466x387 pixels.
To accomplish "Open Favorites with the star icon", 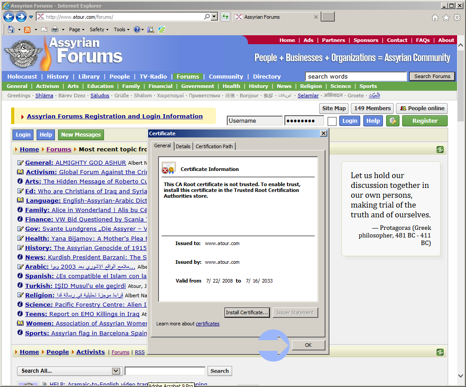I will pyautogui.click(x=446, y=18).
